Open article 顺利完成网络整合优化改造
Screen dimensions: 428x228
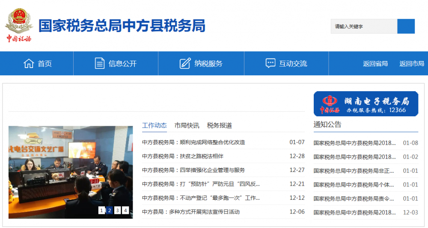click(x=193, y=142)
